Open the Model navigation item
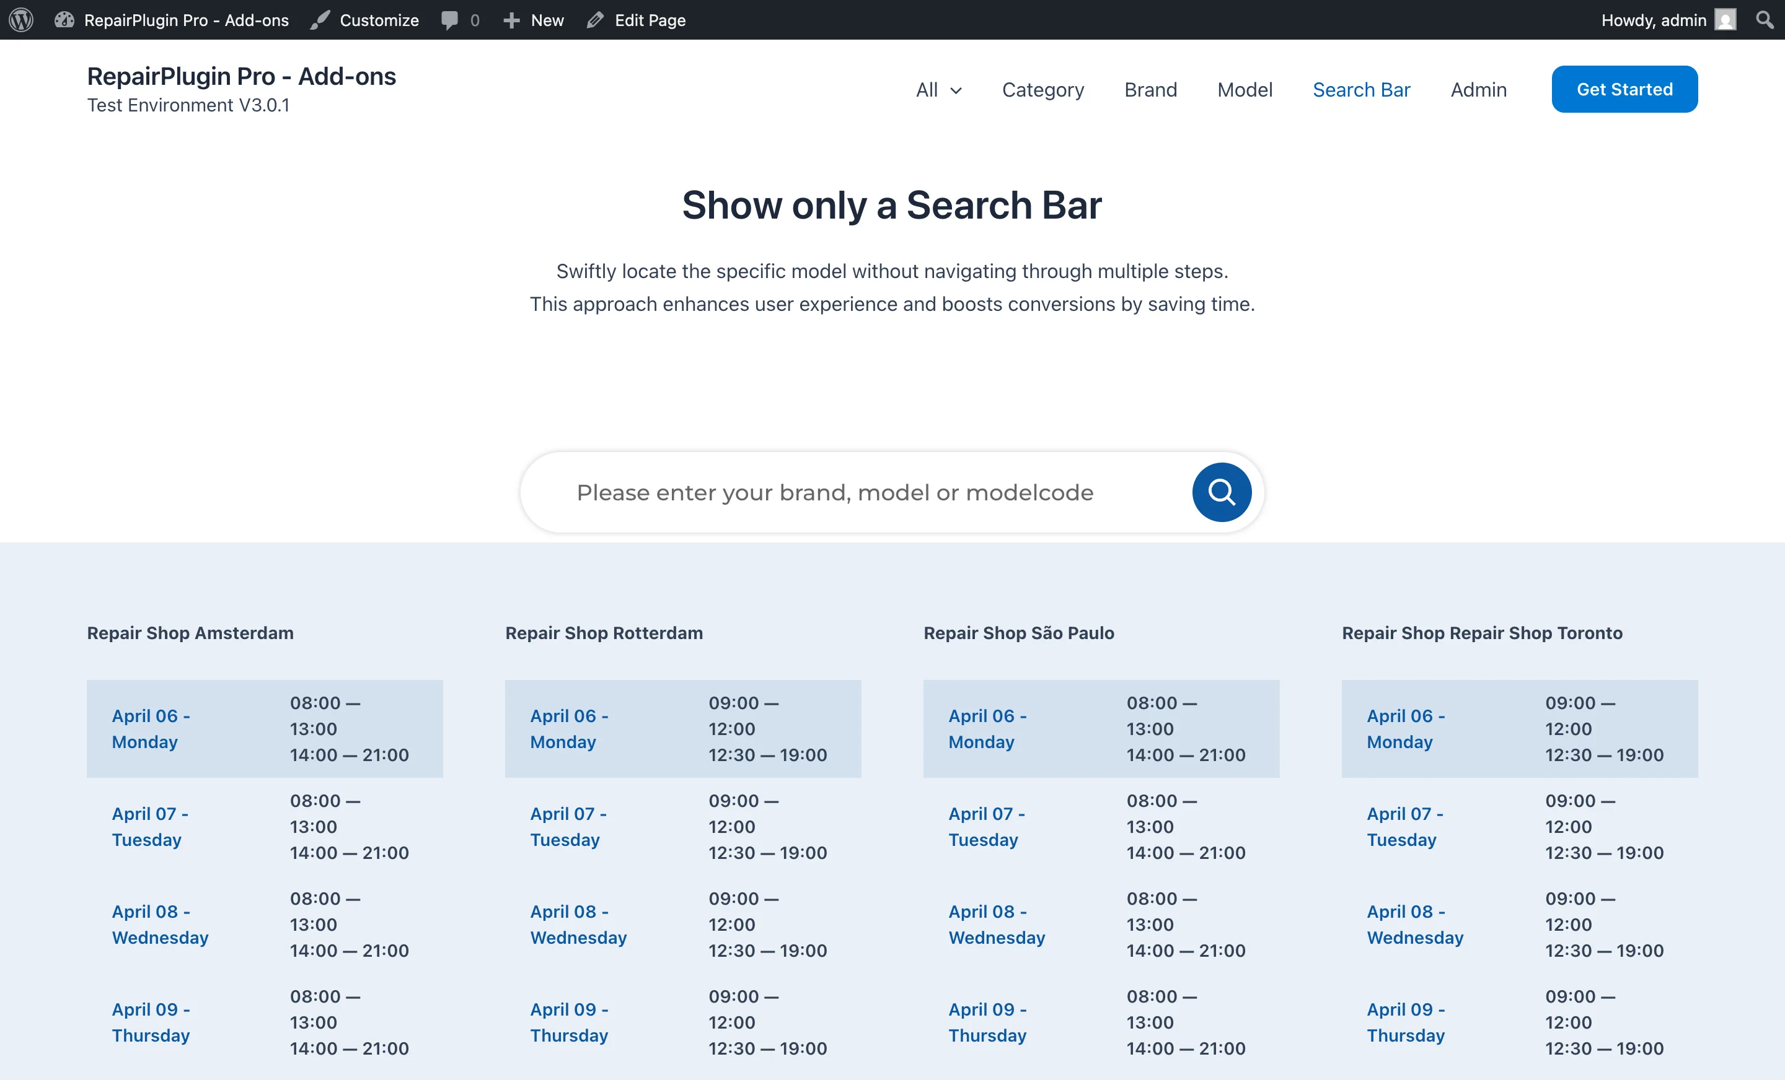 click(x=1245, y=90)
